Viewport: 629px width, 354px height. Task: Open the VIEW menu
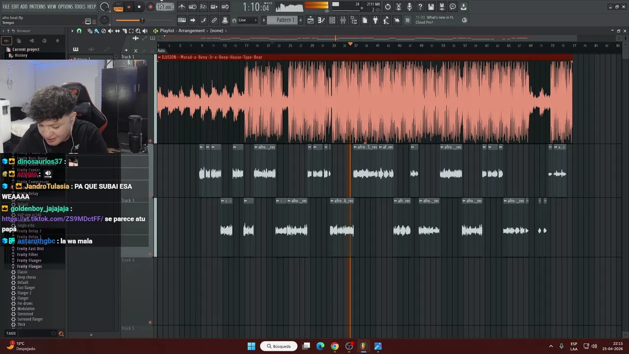point(52,7)
